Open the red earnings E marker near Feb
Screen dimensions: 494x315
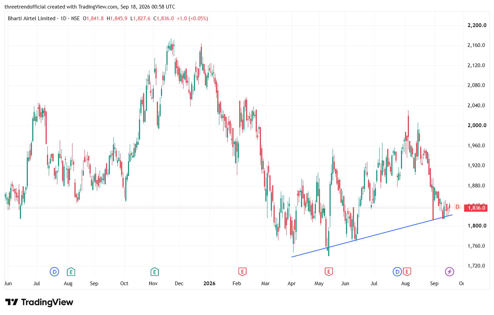[242, 272]
